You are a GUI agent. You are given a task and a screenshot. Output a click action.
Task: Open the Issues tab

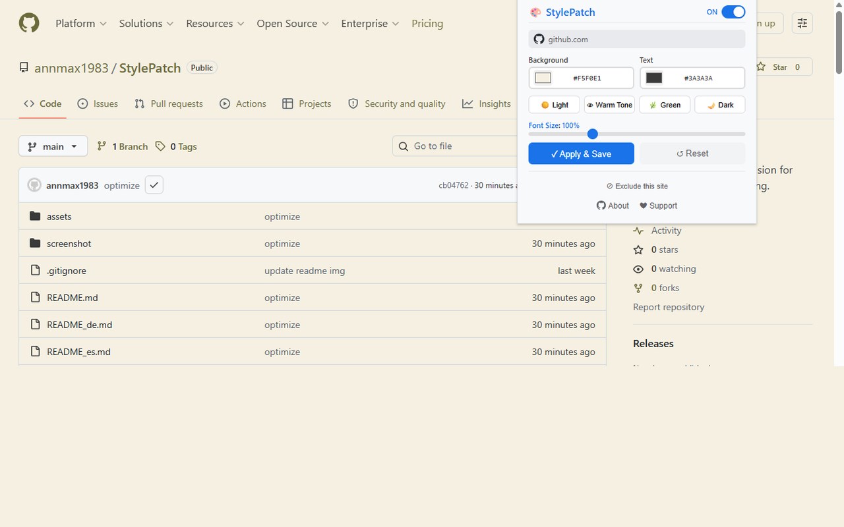pos(98,103)
